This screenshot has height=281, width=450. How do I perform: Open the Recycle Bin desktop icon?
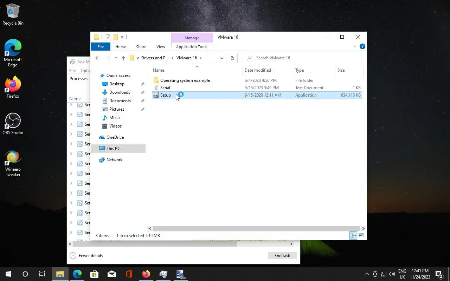click(13, 14)
